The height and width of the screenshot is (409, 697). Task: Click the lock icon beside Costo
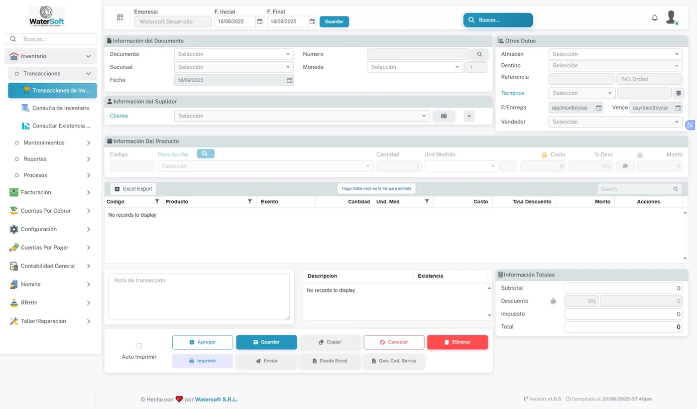[545, 155]
